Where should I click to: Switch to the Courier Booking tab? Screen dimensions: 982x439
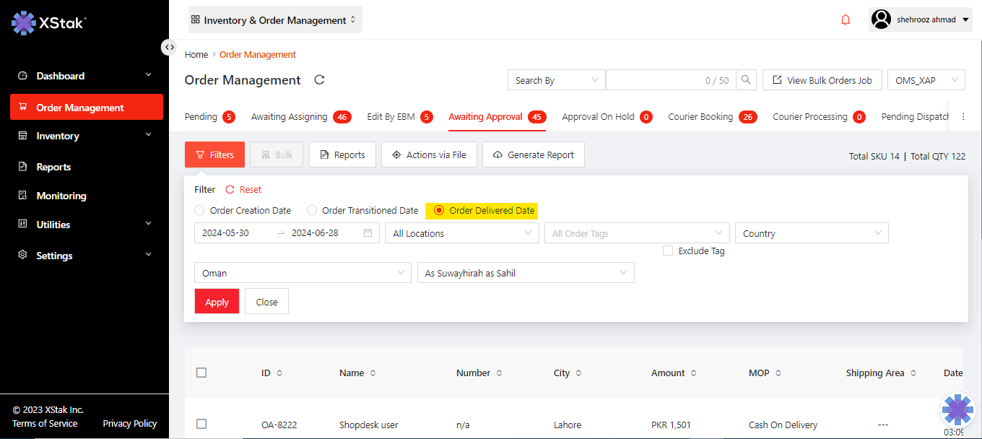click(x=700, y=117)
